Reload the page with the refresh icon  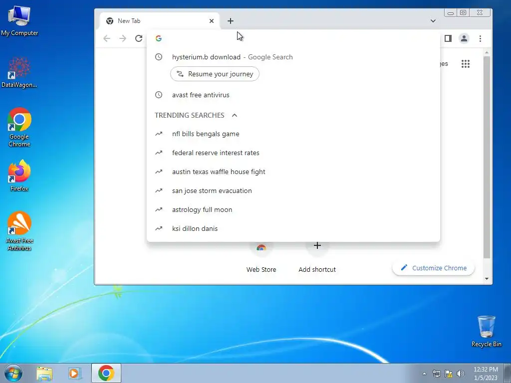click(x=139, y=38)
